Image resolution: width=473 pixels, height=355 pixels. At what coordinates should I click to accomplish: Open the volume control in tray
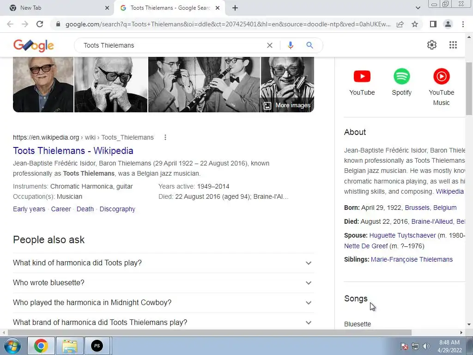(x=426, y=346)
